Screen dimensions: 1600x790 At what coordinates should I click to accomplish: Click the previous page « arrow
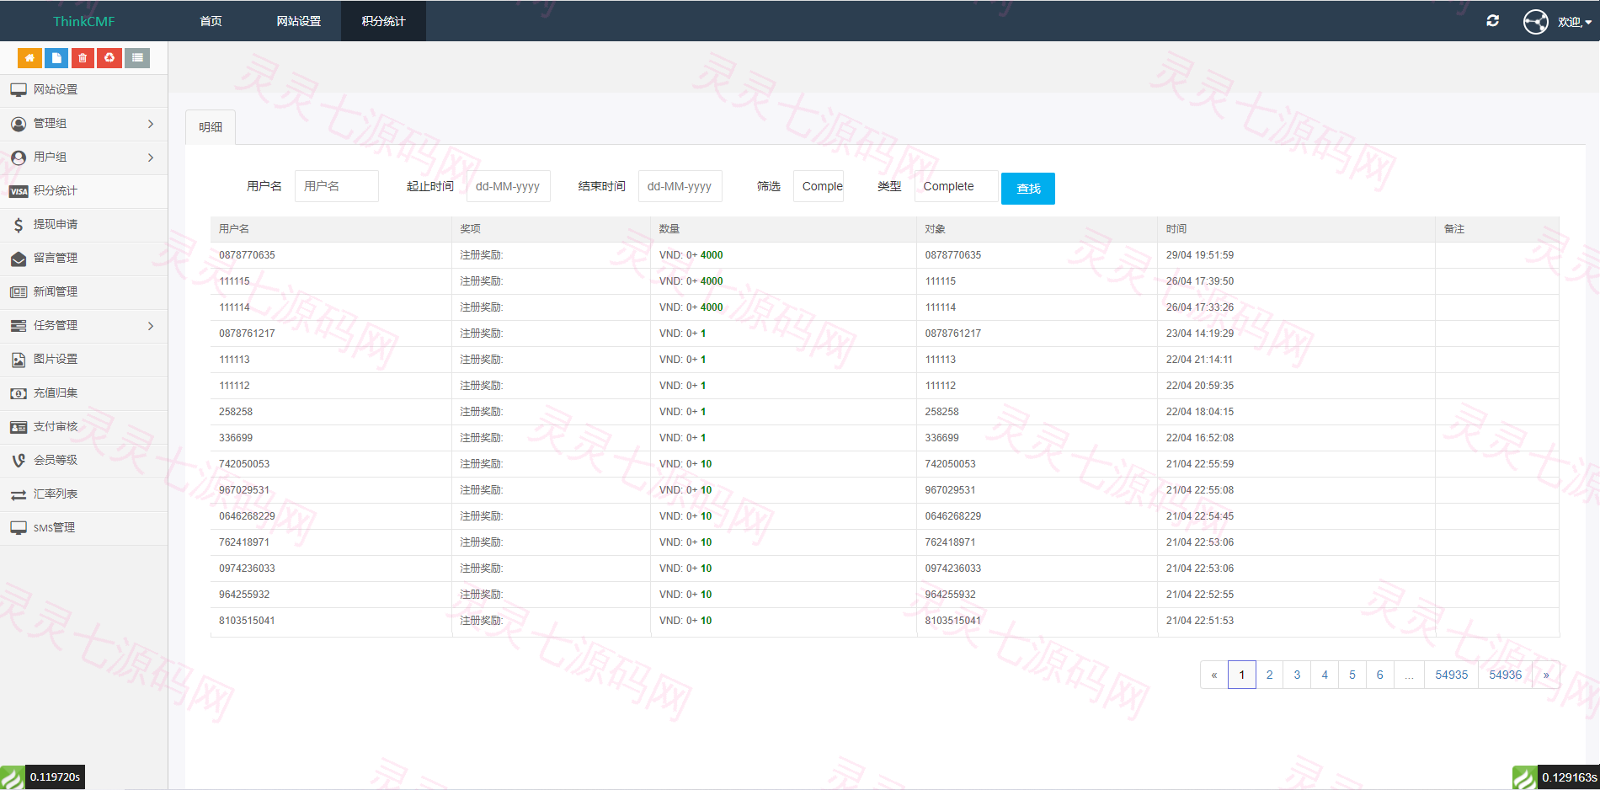pyautogui.click(x=1213, y=675)
